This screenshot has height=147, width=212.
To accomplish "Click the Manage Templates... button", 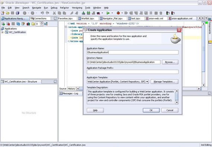I will [164, 82].
